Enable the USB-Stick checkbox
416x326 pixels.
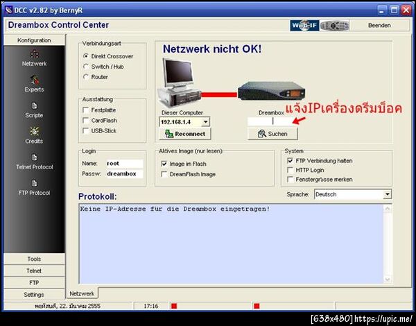[x=86, y=131]
